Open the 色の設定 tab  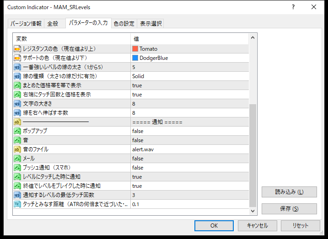click(124, 24)
